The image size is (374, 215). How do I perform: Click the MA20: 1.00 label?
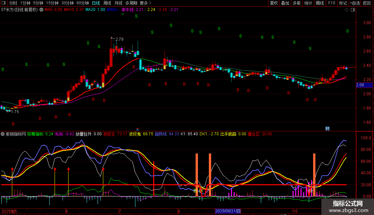[95, 10]
